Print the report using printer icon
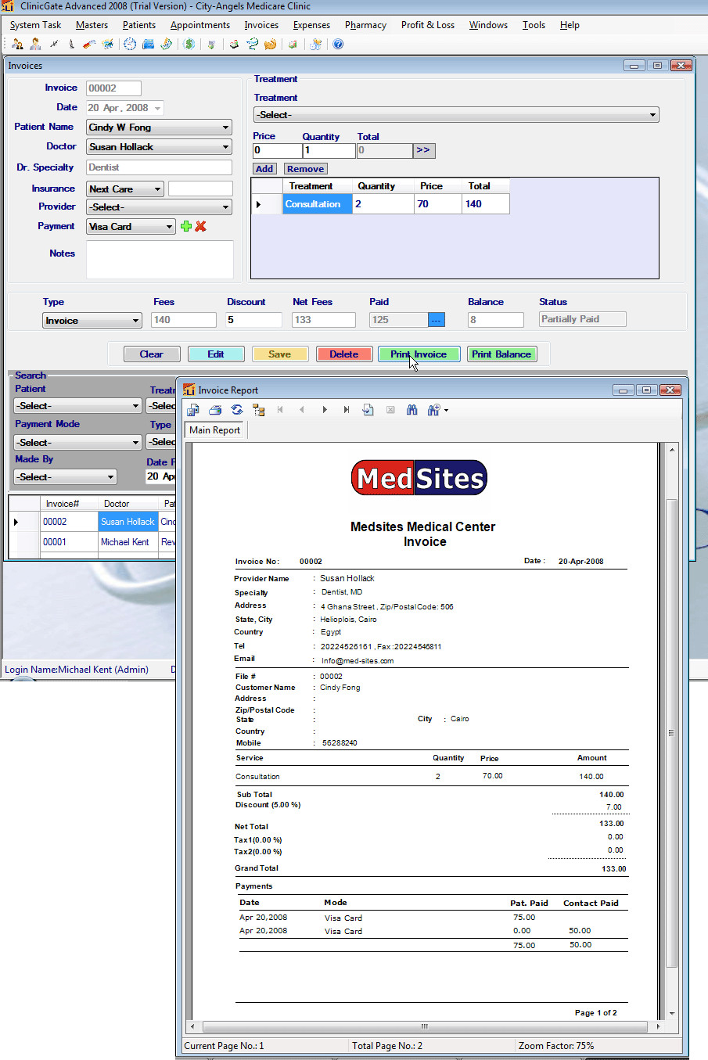This screenshot has height=1060, width=708. (x=215, y=410)
